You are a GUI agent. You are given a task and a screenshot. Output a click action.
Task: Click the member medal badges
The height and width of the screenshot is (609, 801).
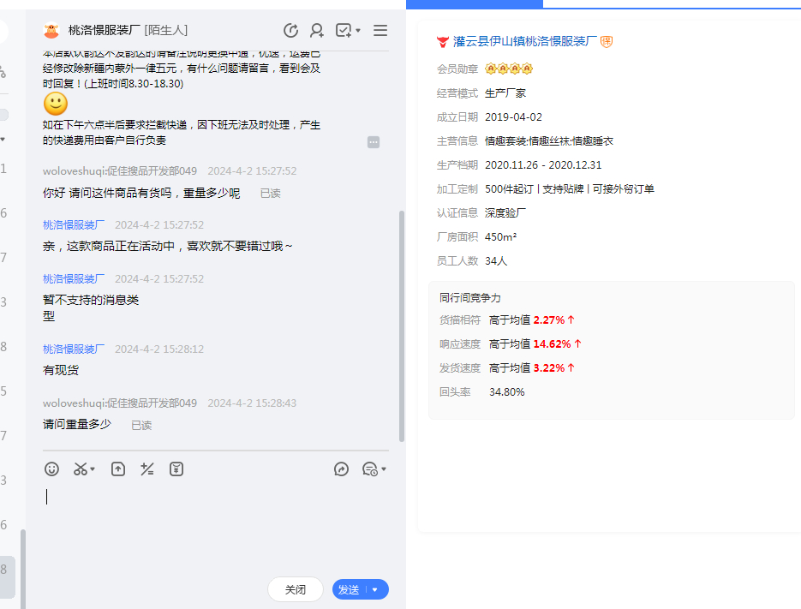click(509, 69)
